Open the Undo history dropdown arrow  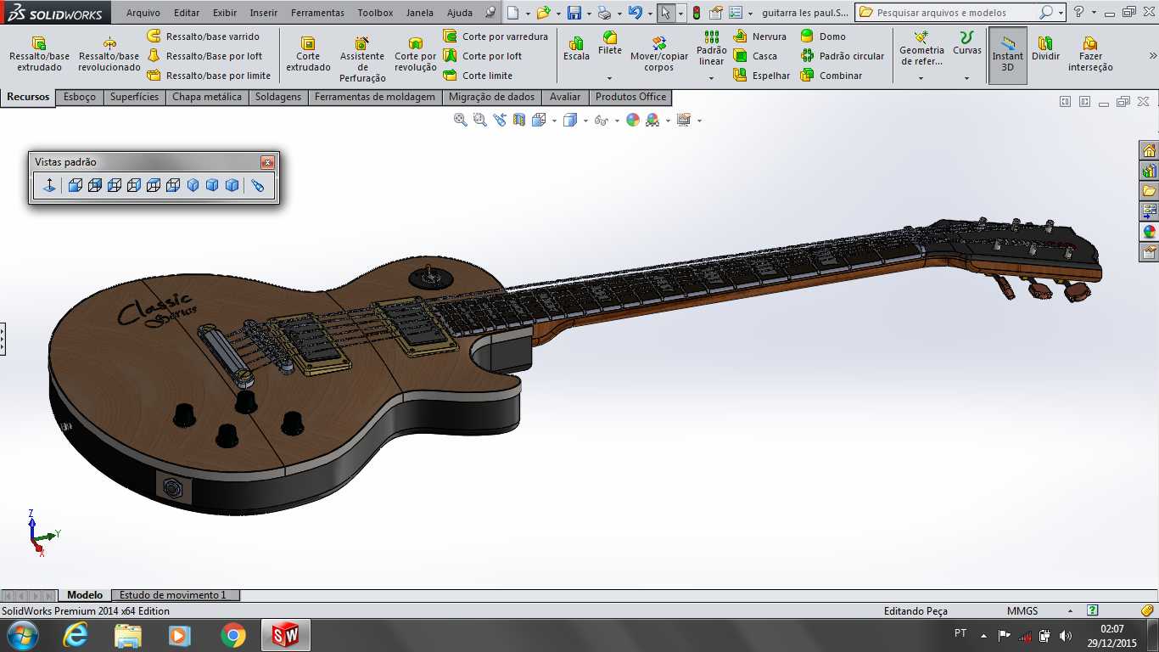click(x=649, y=14)
